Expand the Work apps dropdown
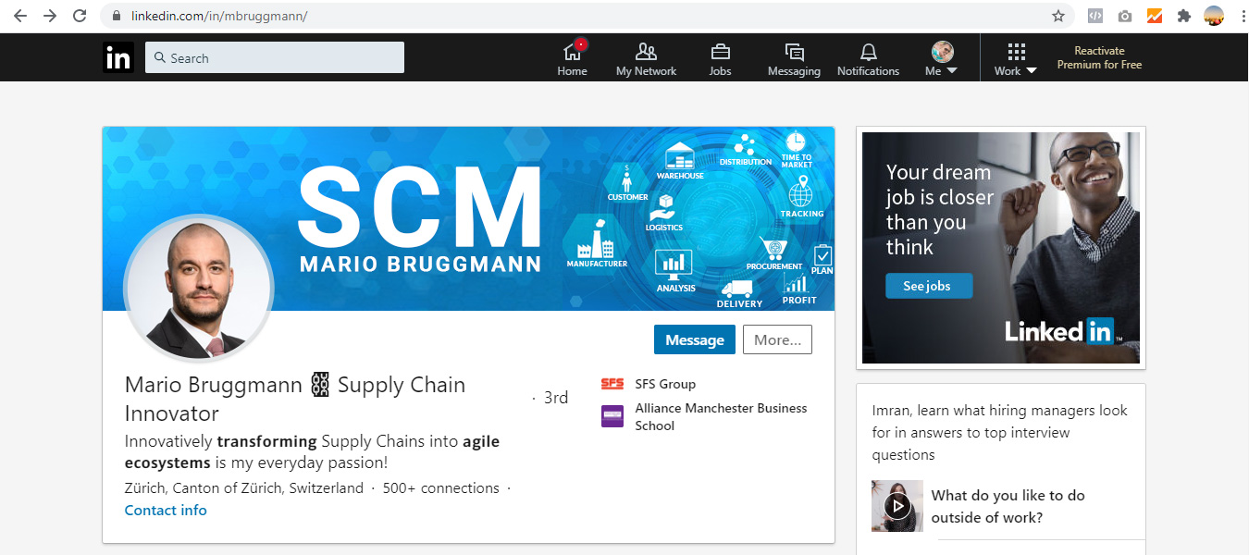The height and width of the screenshot is (555, 1249). (x=1016, y=58)
